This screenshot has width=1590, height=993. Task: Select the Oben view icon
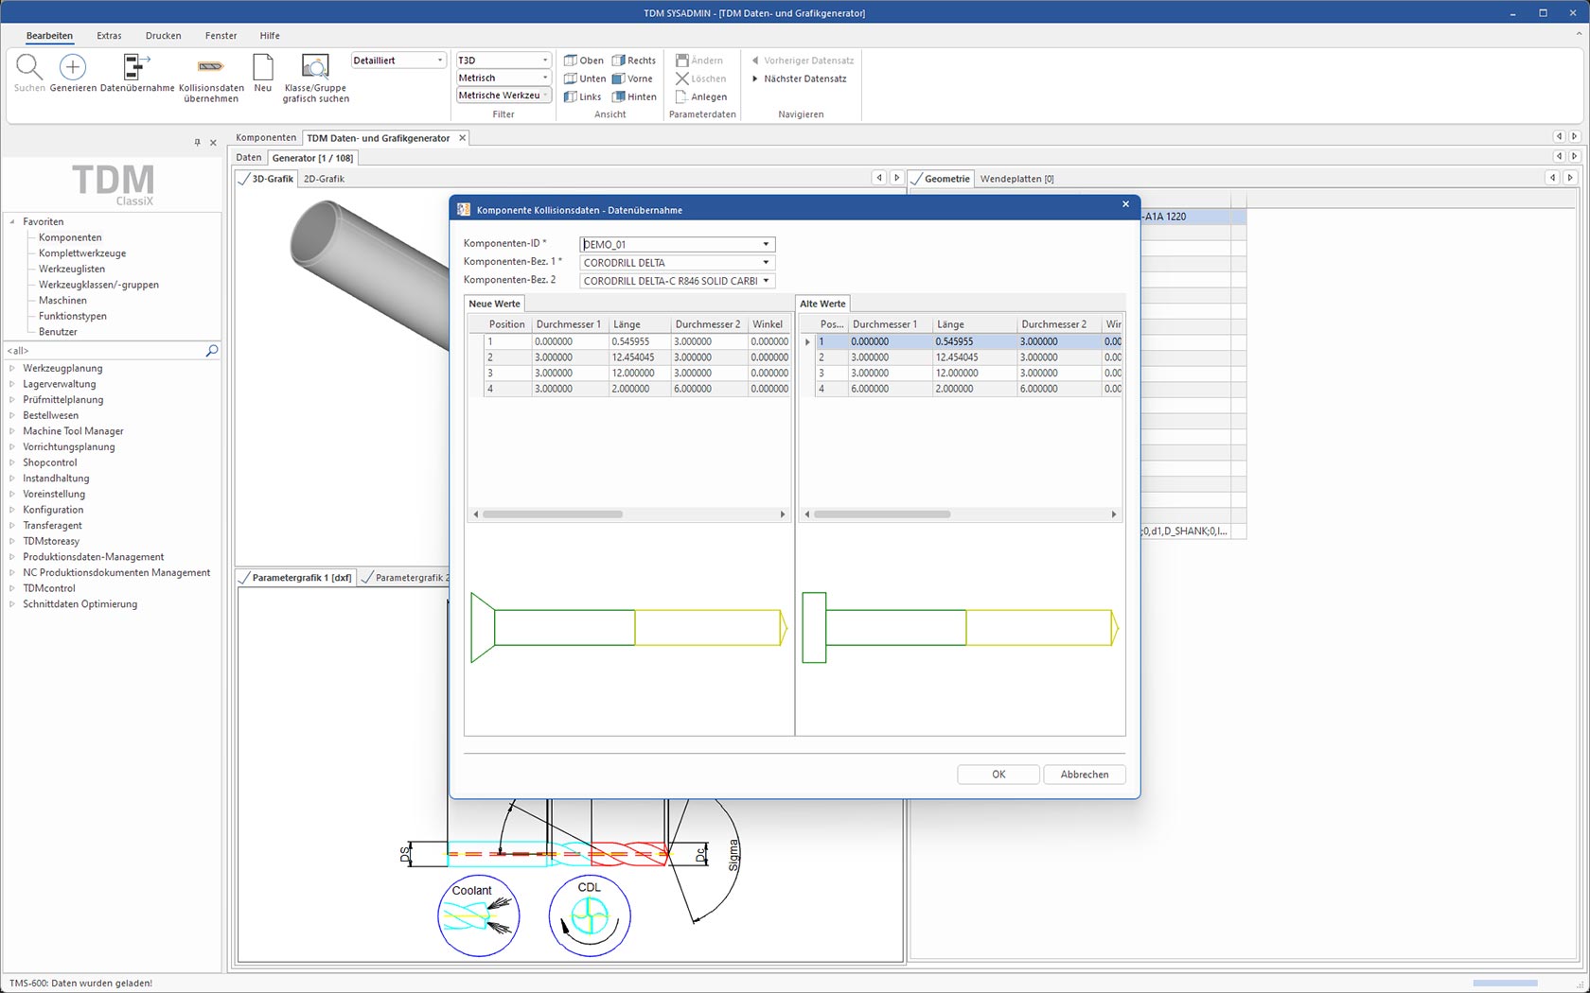pyautogui.click(x=571, y=61)
